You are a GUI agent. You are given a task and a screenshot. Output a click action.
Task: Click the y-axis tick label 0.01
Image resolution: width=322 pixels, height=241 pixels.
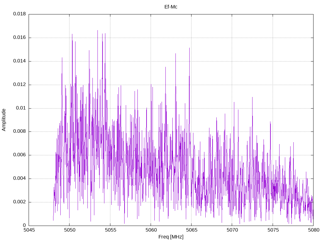21,108
